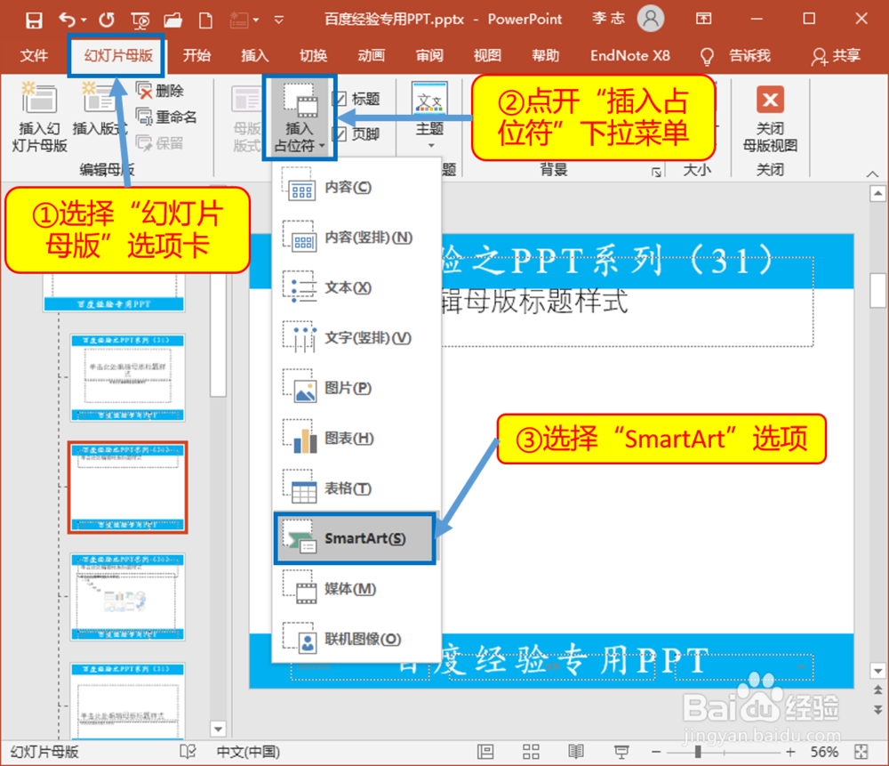Switch to the 开始 tab

[196, 56]
